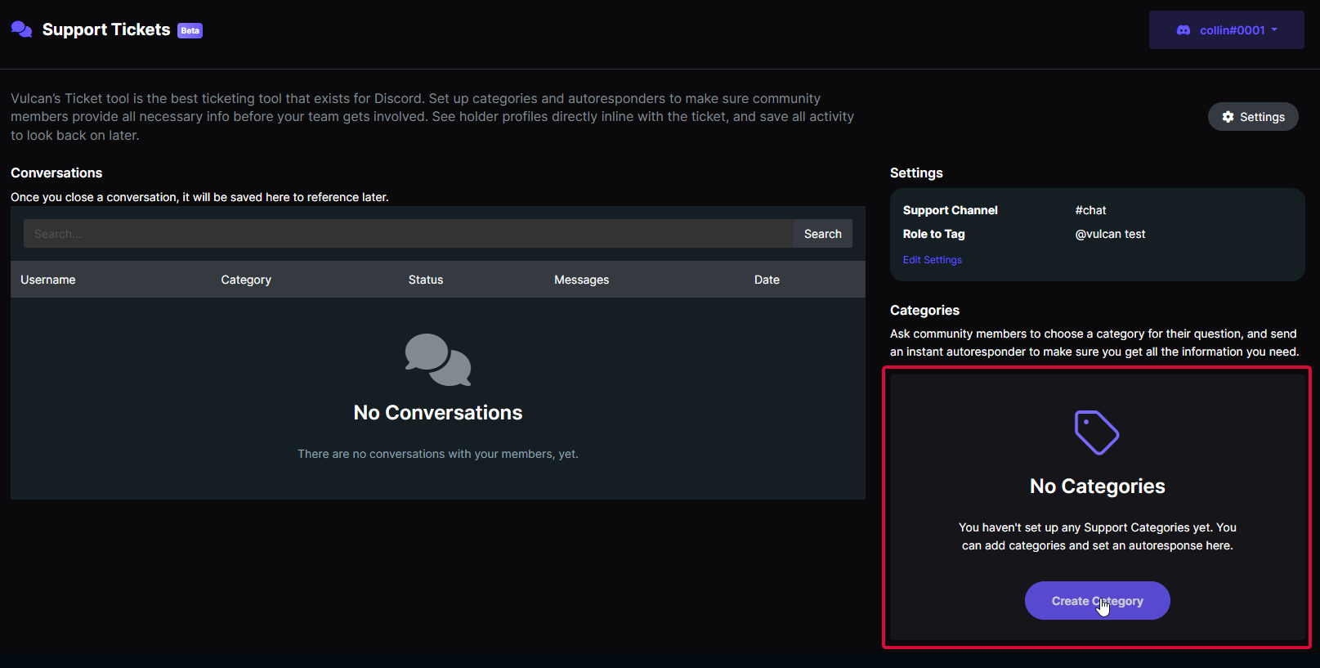
Task: Click the purple tag icon above No Categories
Action: (x=1097, y=432)
